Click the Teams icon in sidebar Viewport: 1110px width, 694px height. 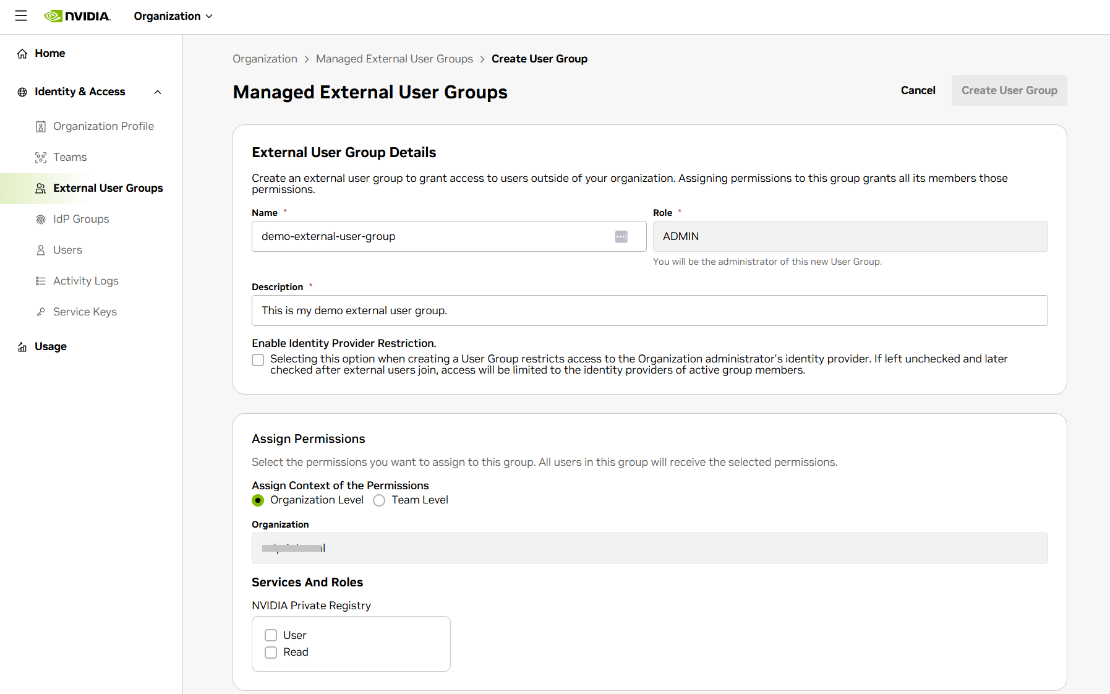(41, 158)
